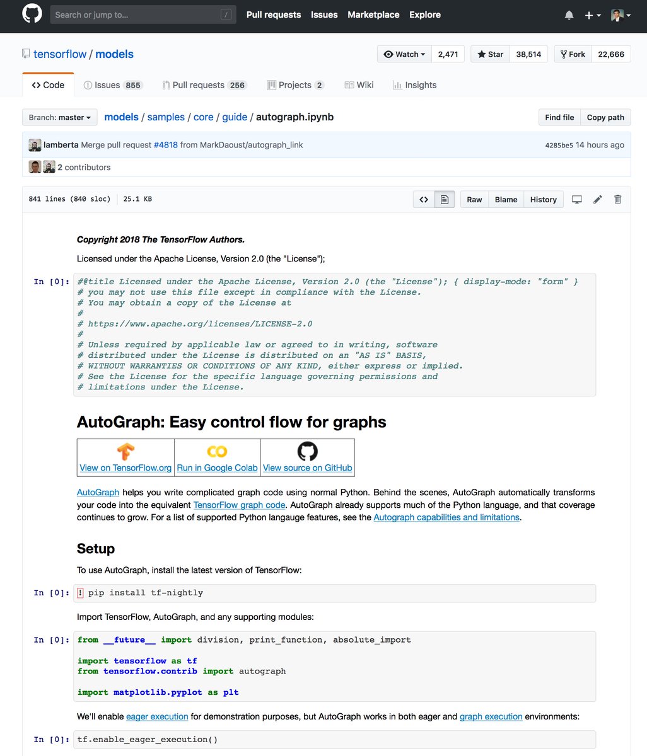647x756 pixels.
Task: Open View source on GitHub link
Action: [x=307, y=467]
